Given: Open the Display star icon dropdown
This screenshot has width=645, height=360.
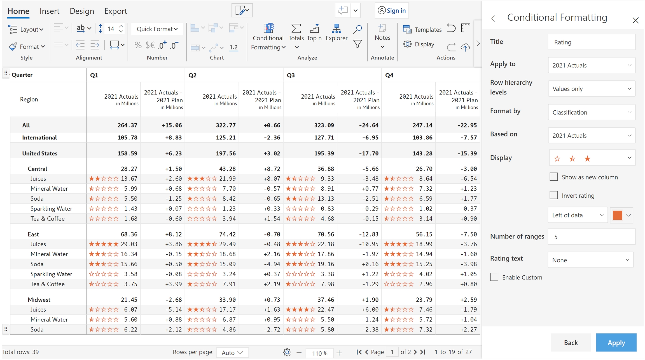Looking at the screenshot, I should [591, 158].
